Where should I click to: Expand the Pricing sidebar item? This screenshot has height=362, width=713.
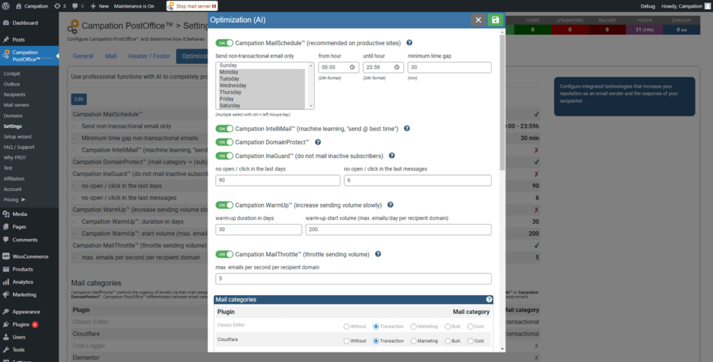(x=15, y=200)
